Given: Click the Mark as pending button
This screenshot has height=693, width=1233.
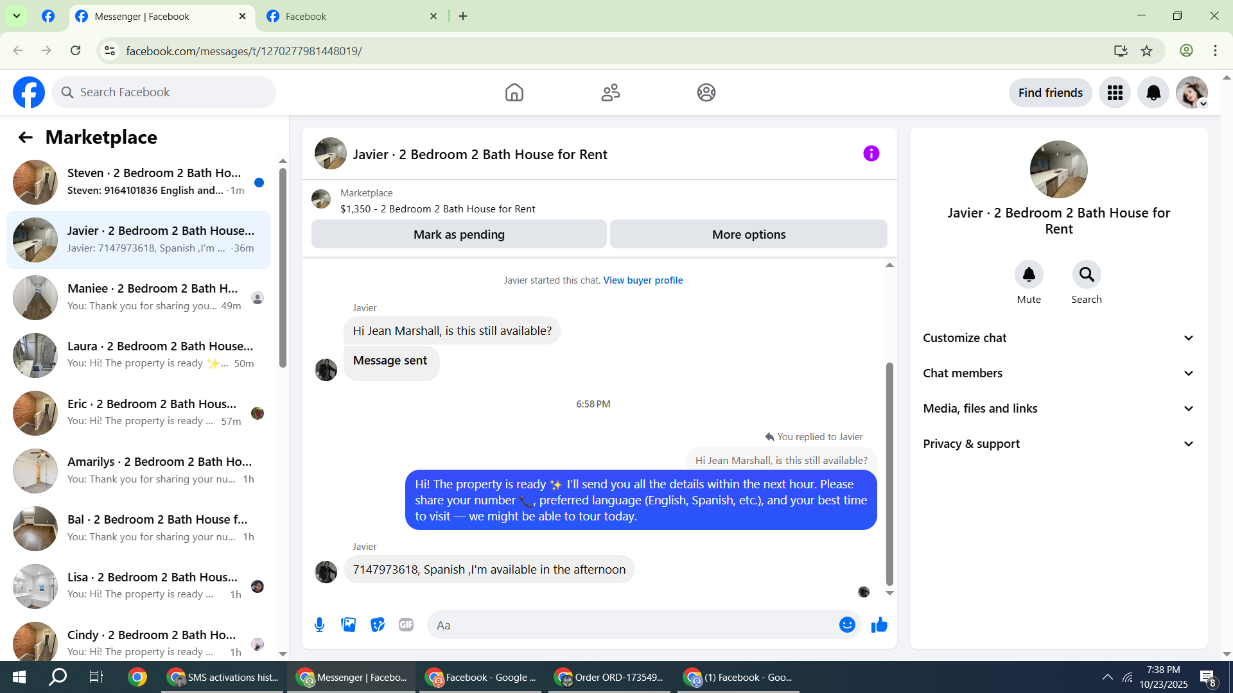Looking at the screenshot, I should pyautogui.click(x=459, y=235).
